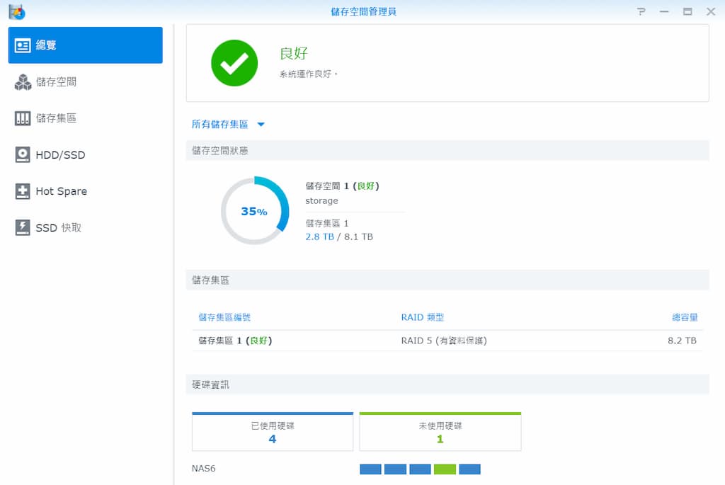The image size is (725, 485).
Task: Open the Hot Spare section
Action: [x=61, y=191]
